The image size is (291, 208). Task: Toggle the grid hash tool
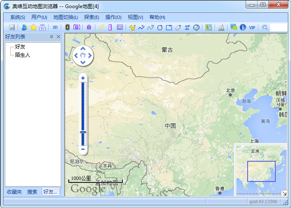click(x=187, y=28)
